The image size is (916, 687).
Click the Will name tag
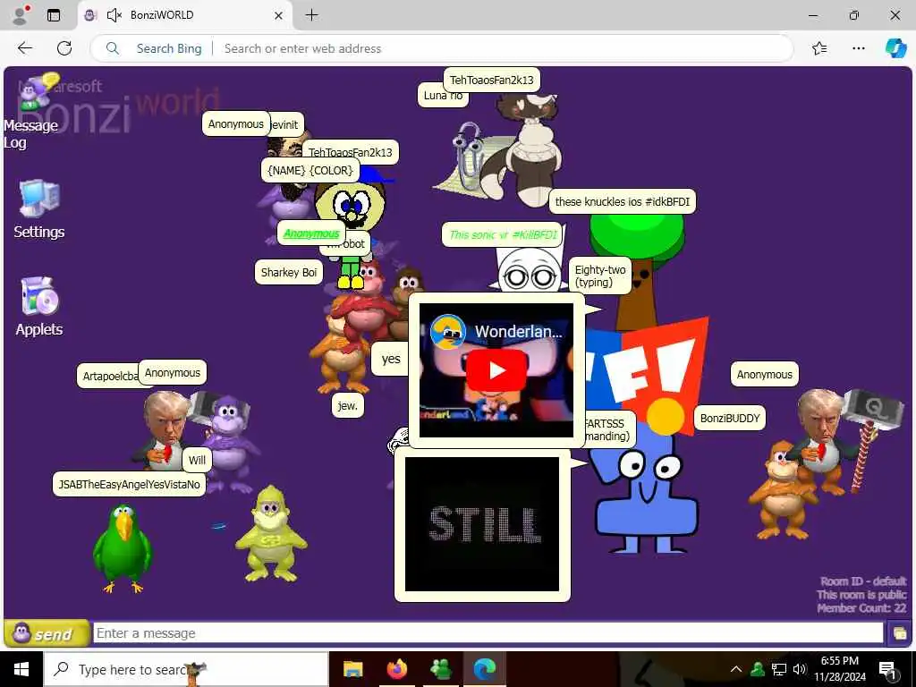tap(197, 460)
